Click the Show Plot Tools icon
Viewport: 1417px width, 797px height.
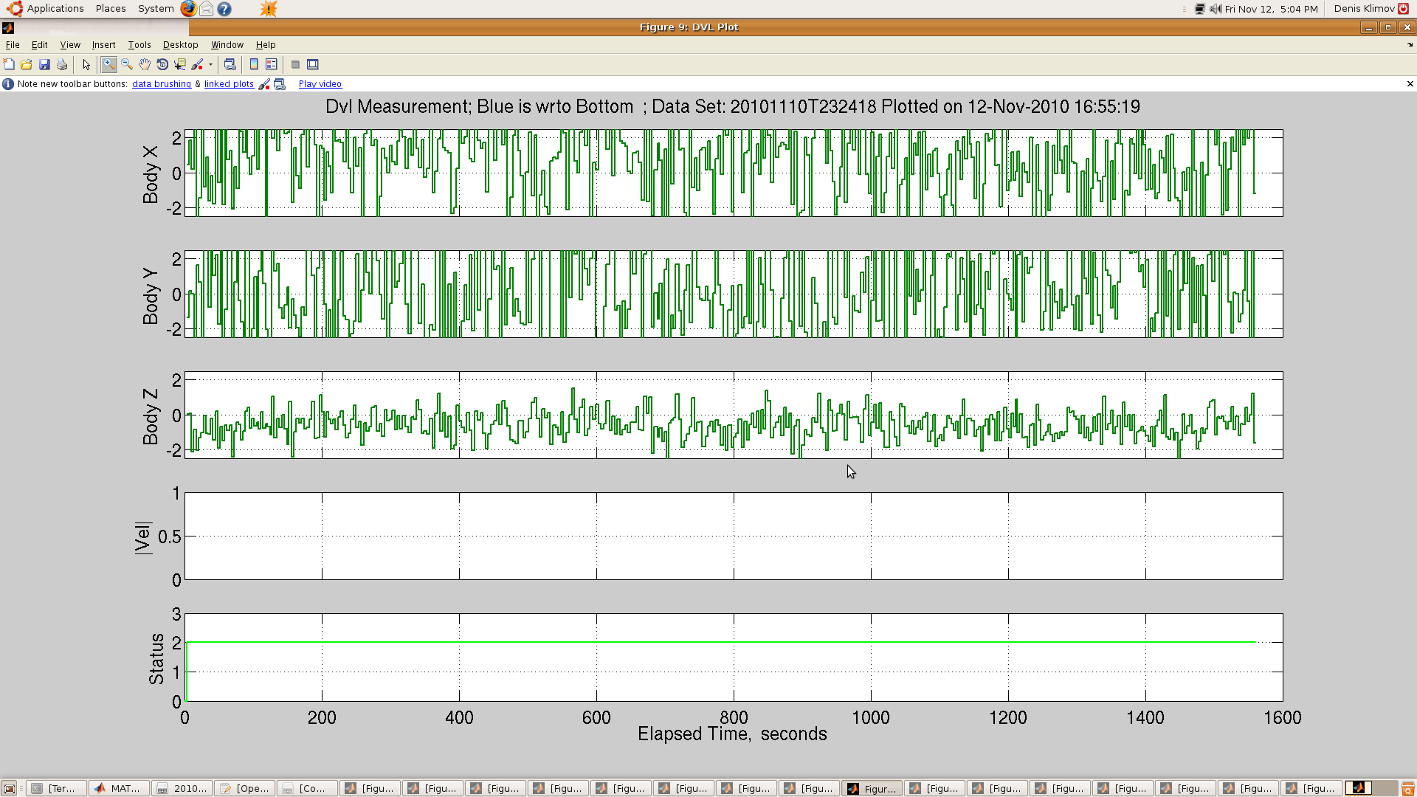coord(313,65)
